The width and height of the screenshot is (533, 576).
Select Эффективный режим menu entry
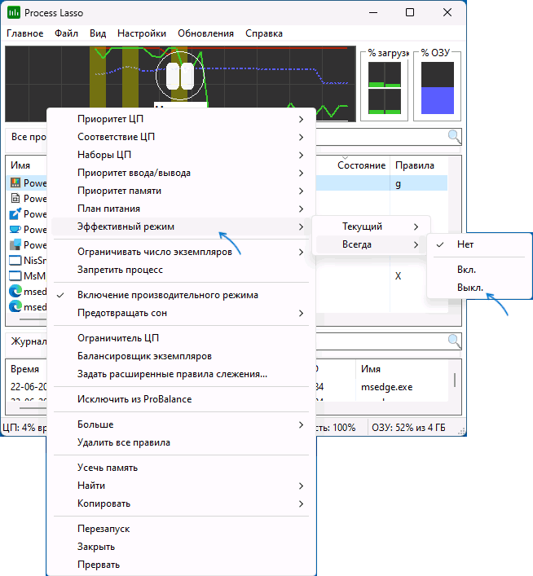pos(182,226)
